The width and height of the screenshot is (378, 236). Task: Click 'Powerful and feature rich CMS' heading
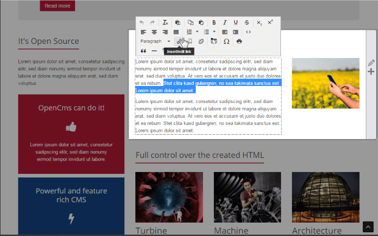(x=71, y=195)
